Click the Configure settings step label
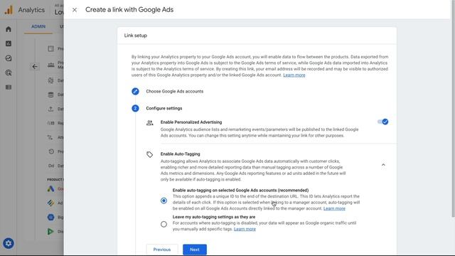 [x=164, y=108]
